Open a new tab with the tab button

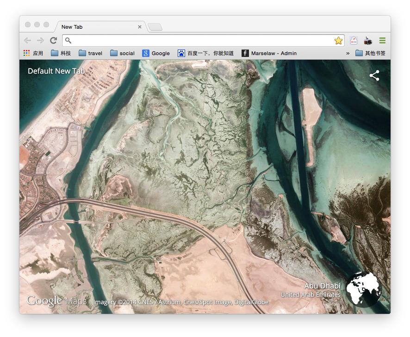[x=155, y=27]
